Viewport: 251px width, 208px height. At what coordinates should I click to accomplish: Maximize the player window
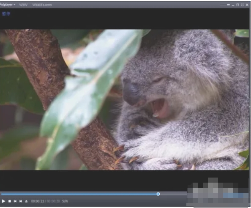[x=237, y=5]
